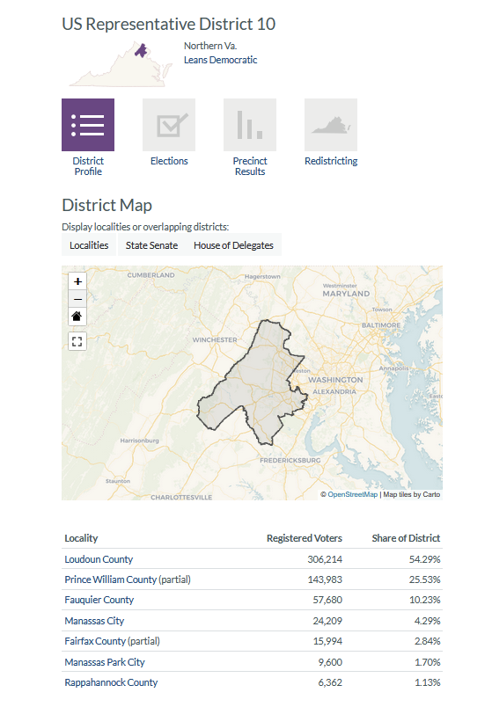Screen dimensions: 492x707
Task: Open the Elections text link
Action: 169,161
